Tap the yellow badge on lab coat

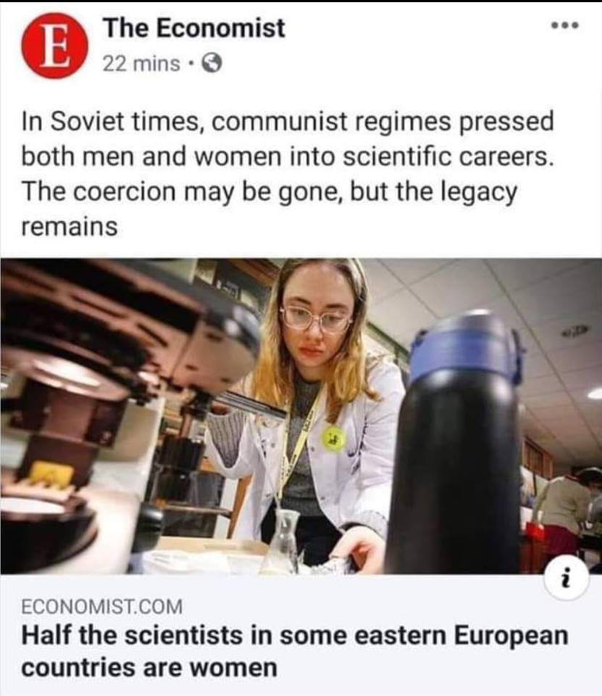333,439
